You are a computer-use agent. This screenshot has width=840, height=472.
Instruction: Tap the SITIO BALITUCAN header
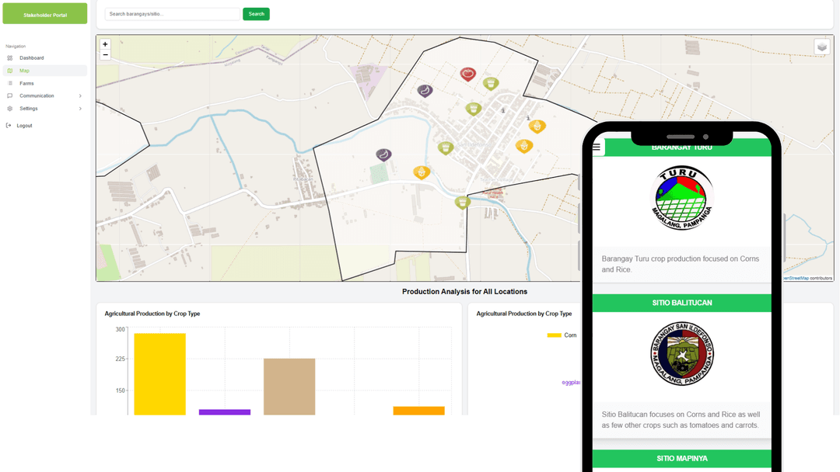click(x=681, y=303)
